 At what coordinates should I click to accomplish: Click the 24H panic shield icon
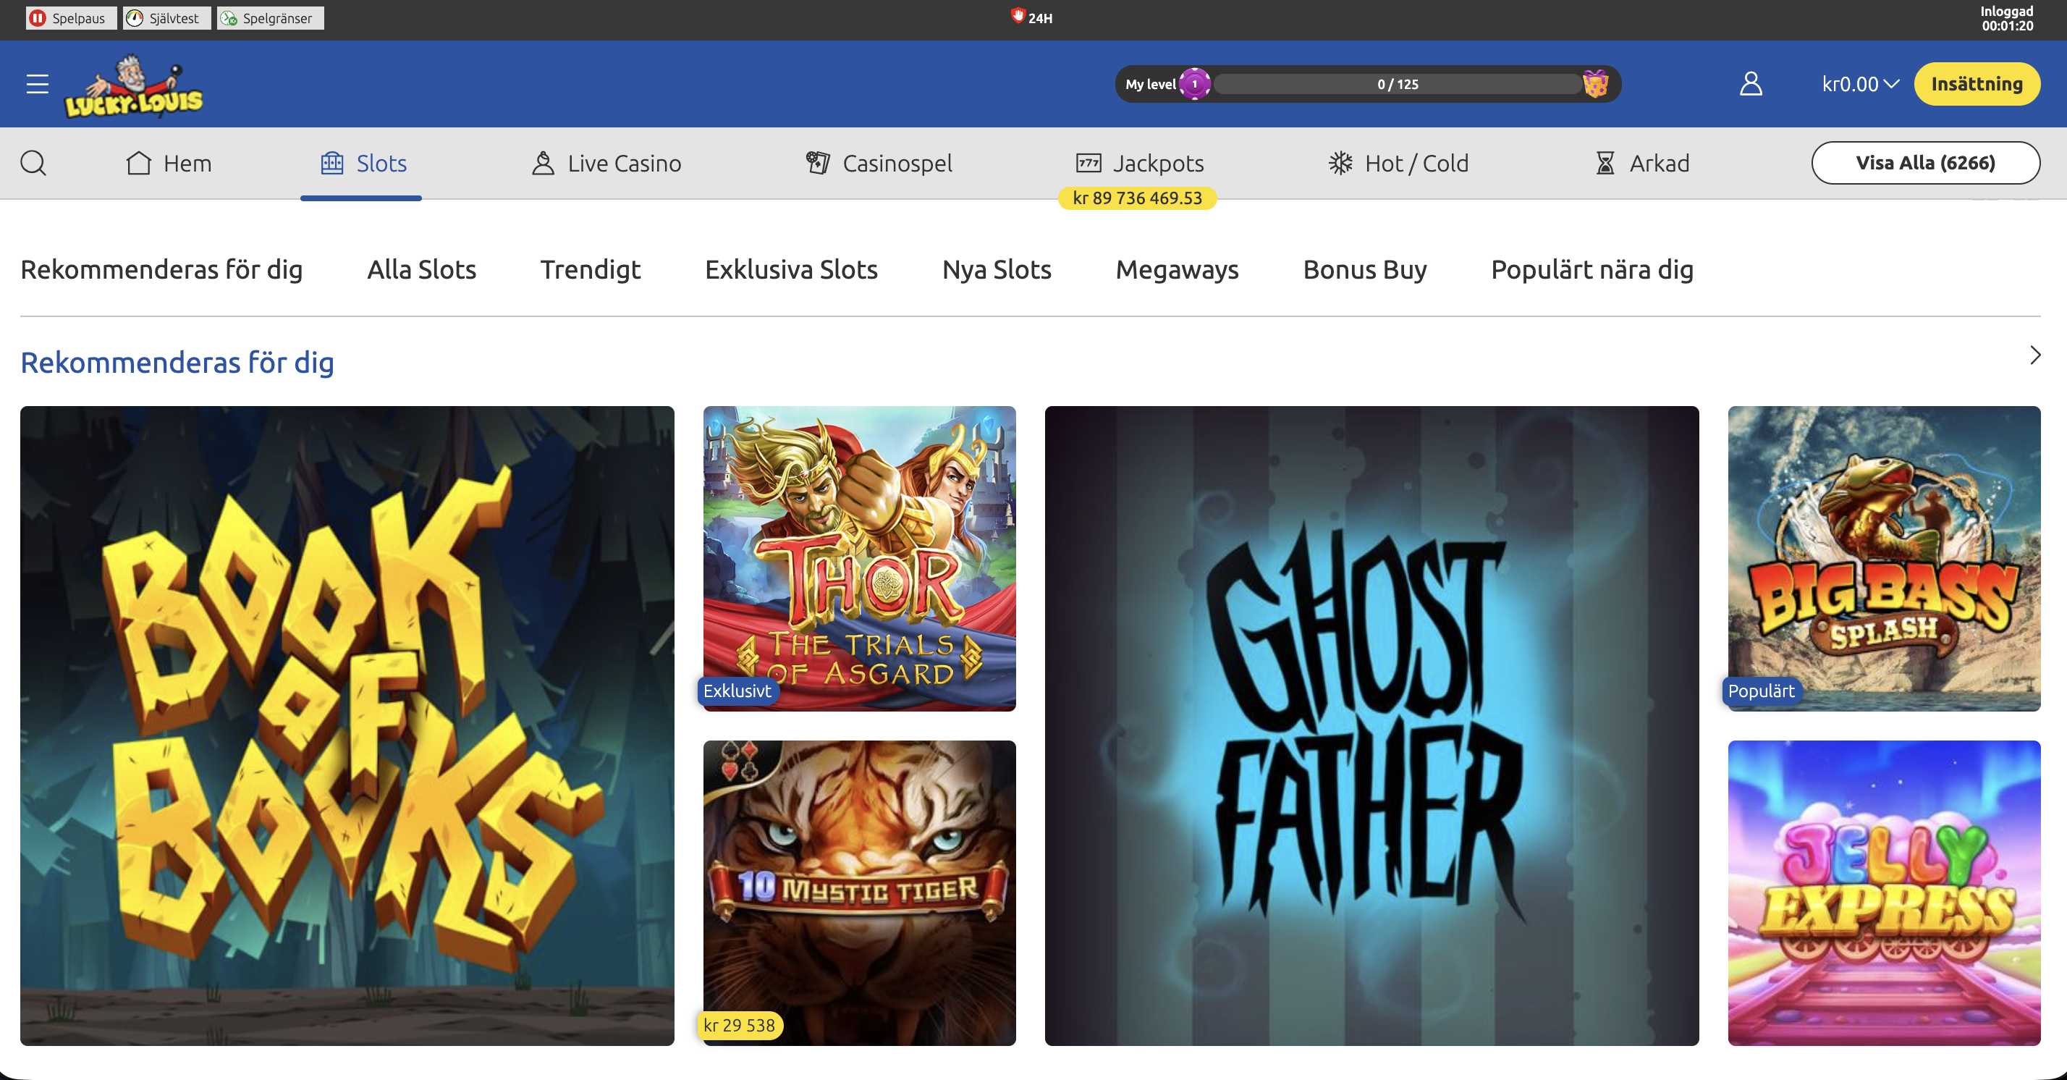coord(1018,15)
